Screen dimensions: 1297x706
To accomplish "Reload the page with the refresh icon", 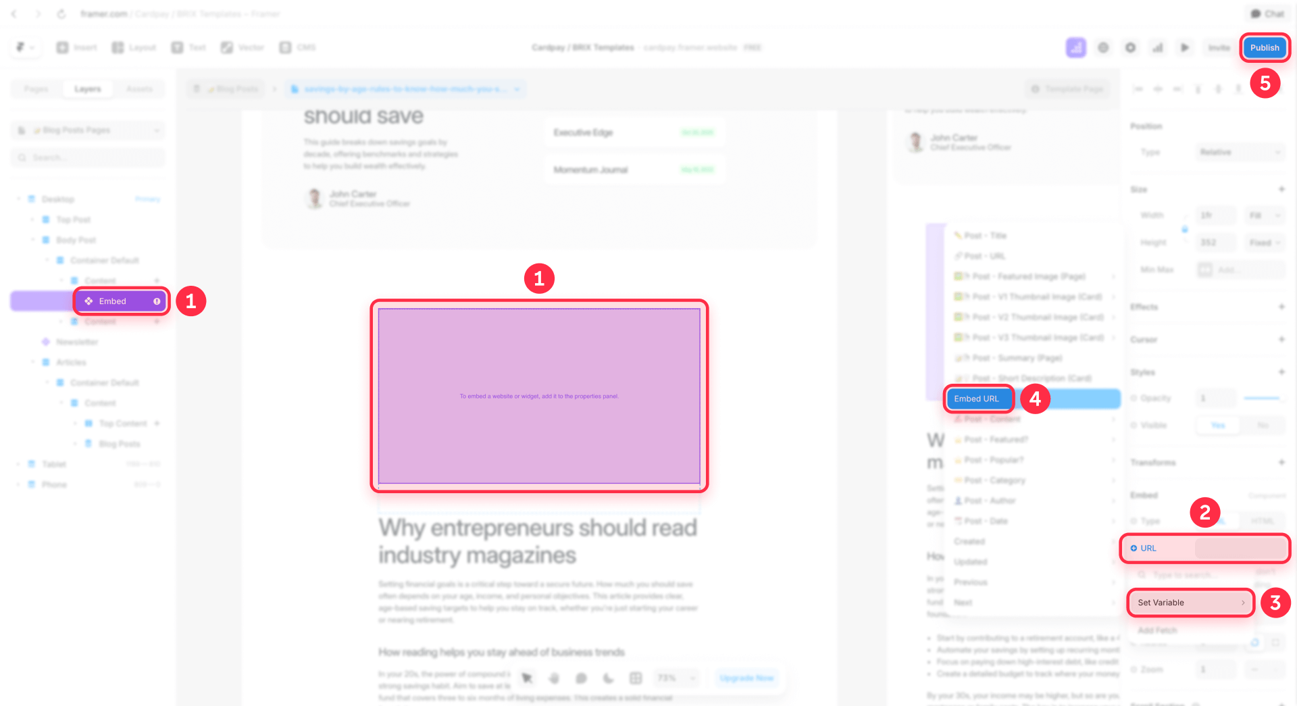I will [x=61, y=14].
